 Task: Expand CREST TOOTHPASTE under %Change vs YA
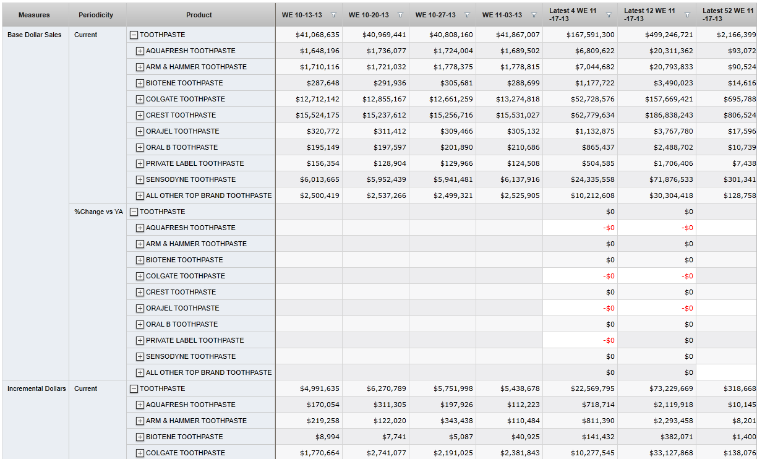coord(140,293)
